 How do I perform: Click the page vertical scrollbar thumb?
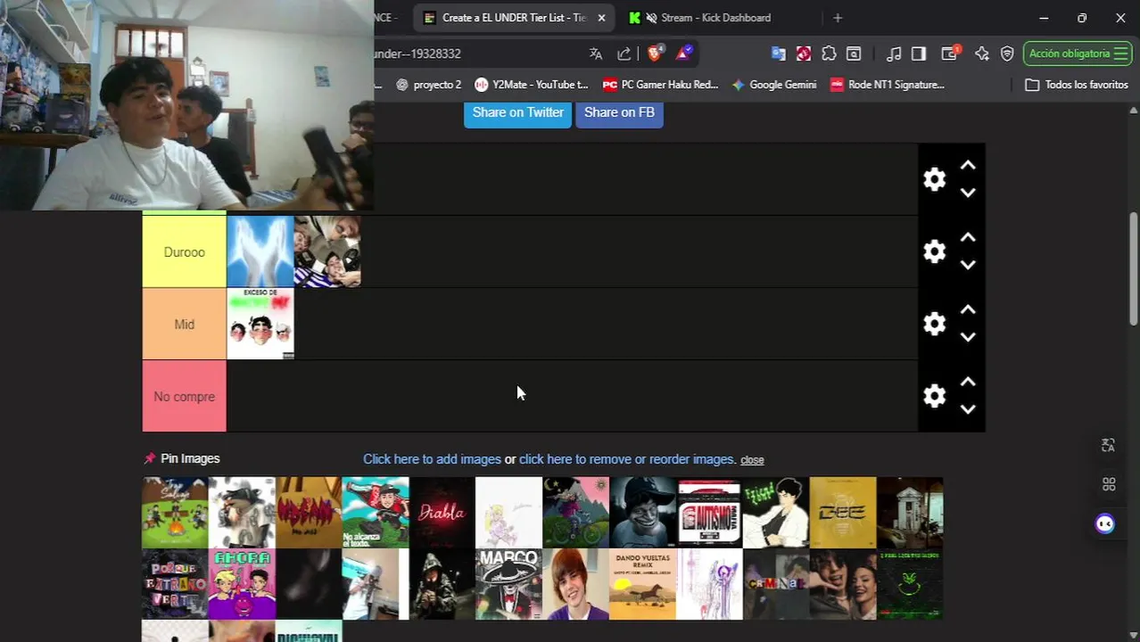tap(1134, 269)
